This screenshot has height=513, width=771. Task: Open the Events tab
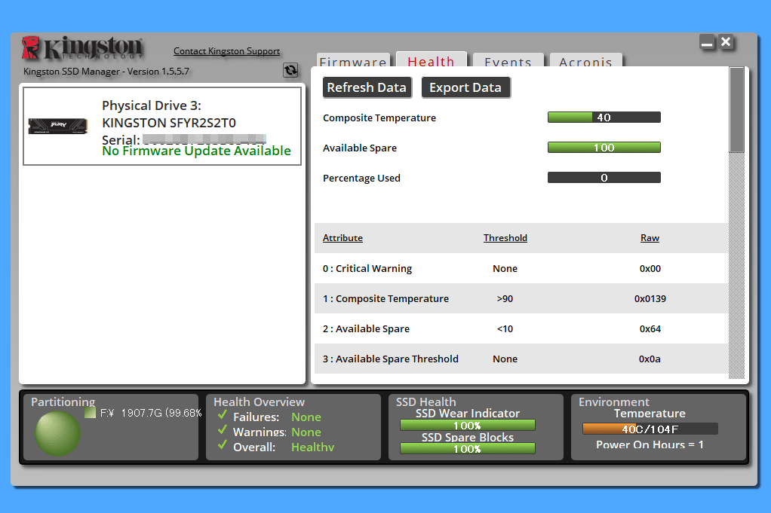508,62
